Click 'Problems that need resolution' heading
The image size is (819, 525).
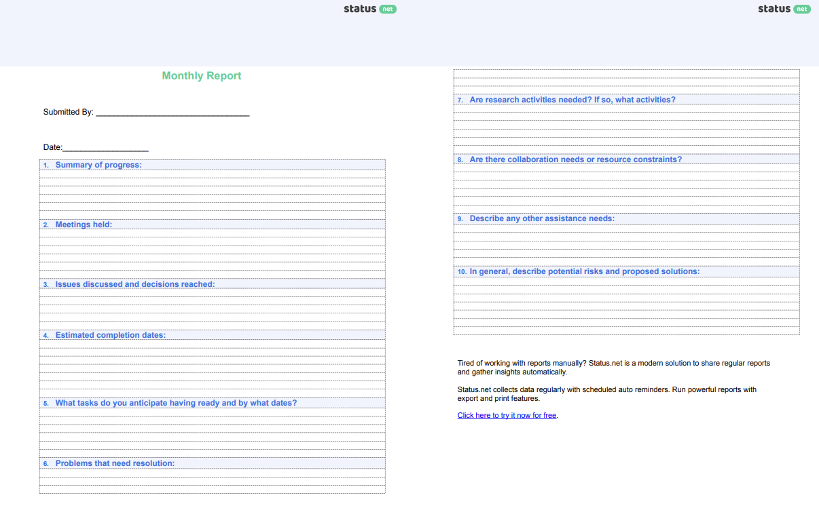coord(115,463)
